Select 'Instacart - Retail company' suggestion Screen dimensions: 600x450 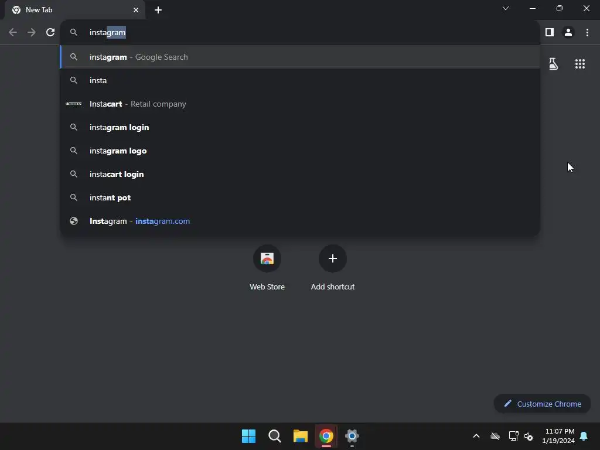tap(301, 104)
